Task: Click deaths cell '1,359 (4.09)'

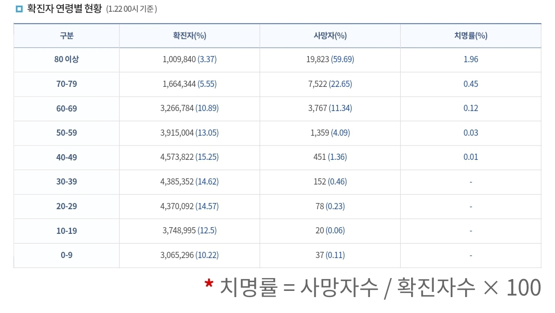Action: point(330,133)
